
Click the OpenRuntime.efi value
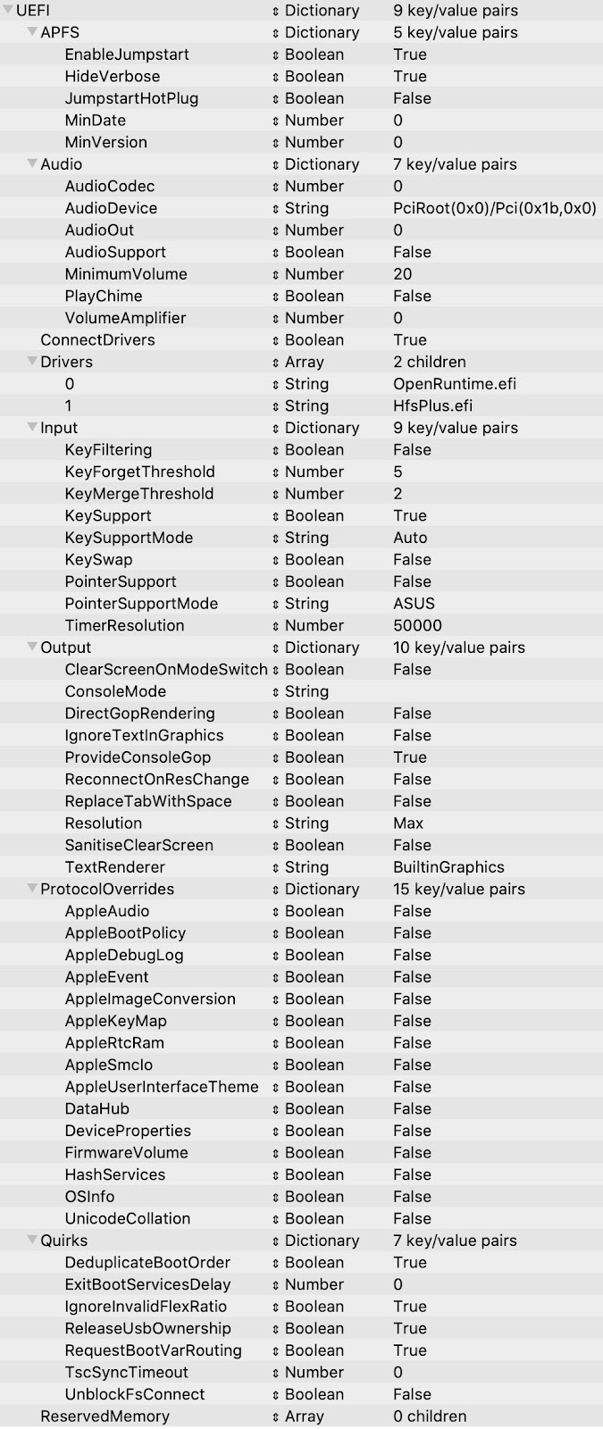(x=455, y=384)
